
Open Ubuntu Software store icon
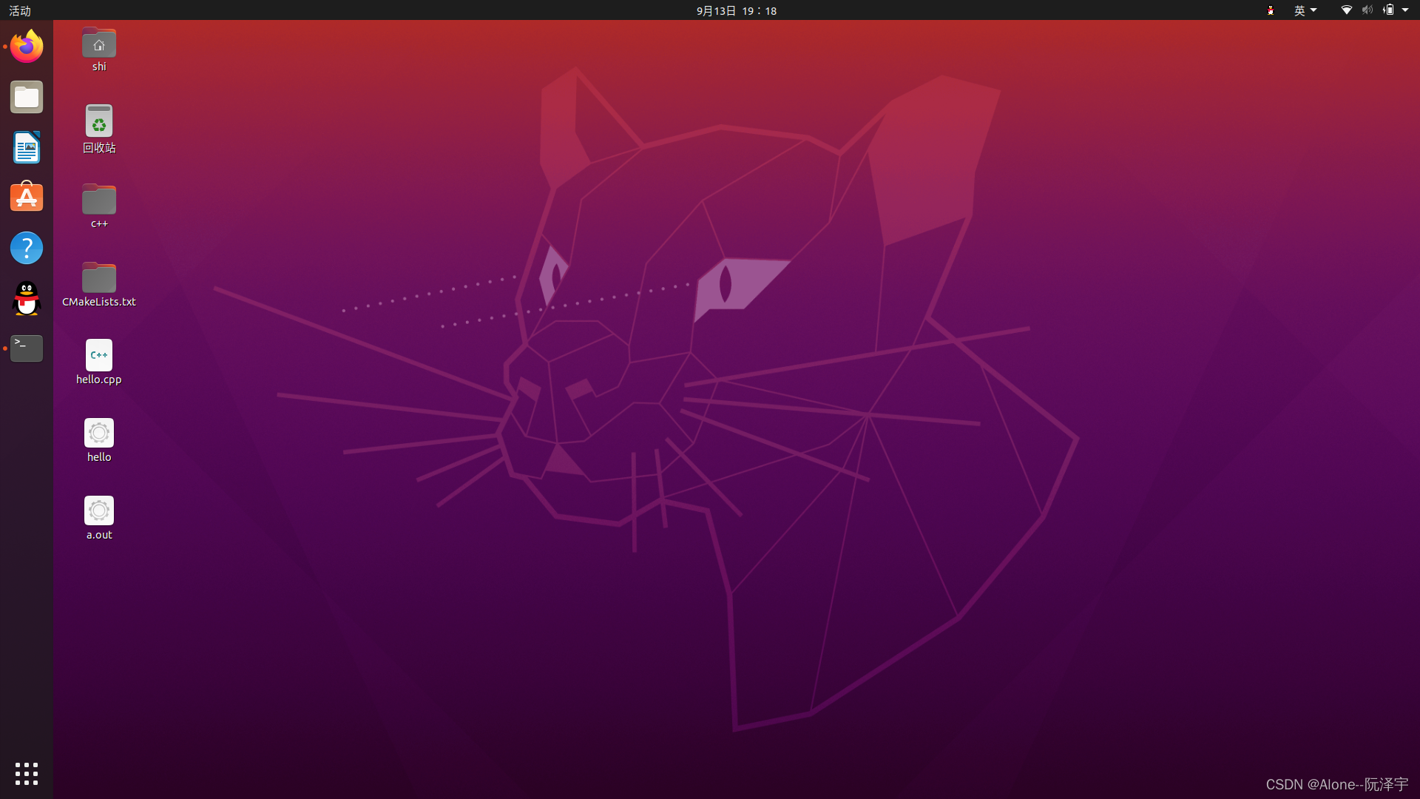(x=27, y=198)
